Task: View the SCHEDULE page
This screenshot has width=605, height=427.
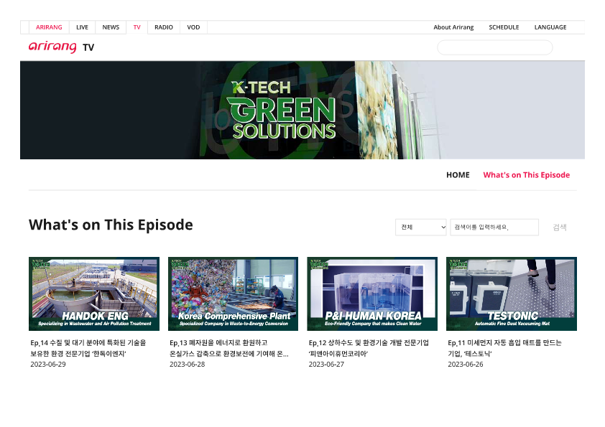Action: click(x=504, y=27)
